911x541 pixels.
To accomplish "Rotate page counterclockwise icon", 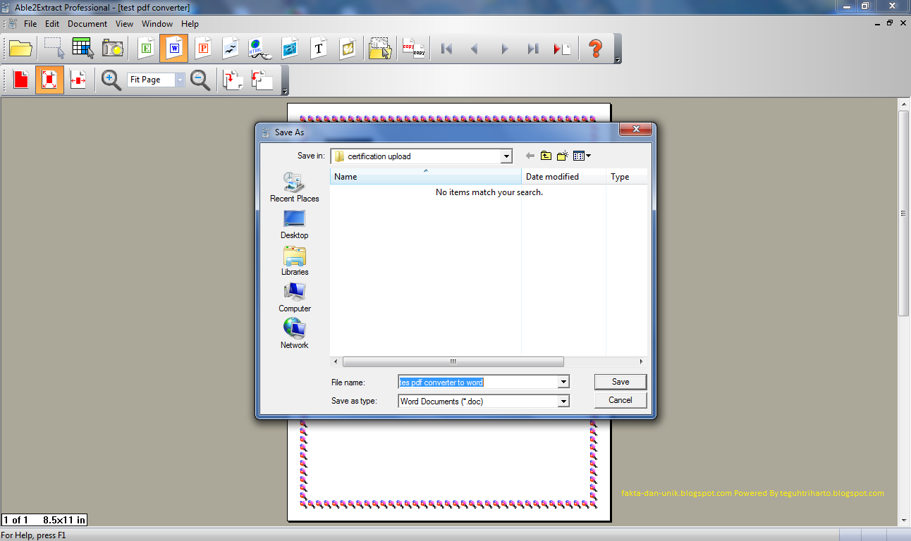I will [262, 80].
